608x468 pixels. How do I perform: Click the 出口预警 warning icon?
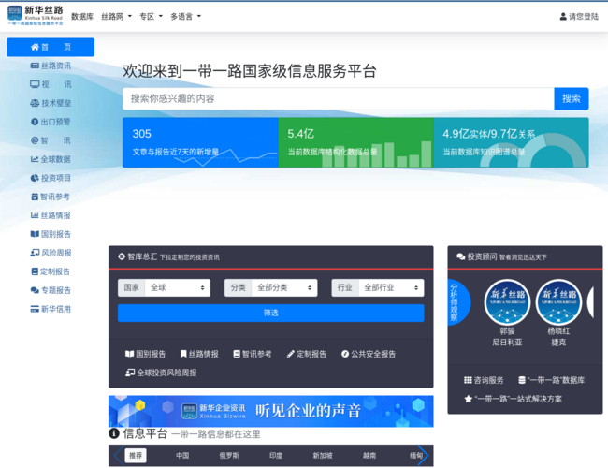(x=35, y=122)
